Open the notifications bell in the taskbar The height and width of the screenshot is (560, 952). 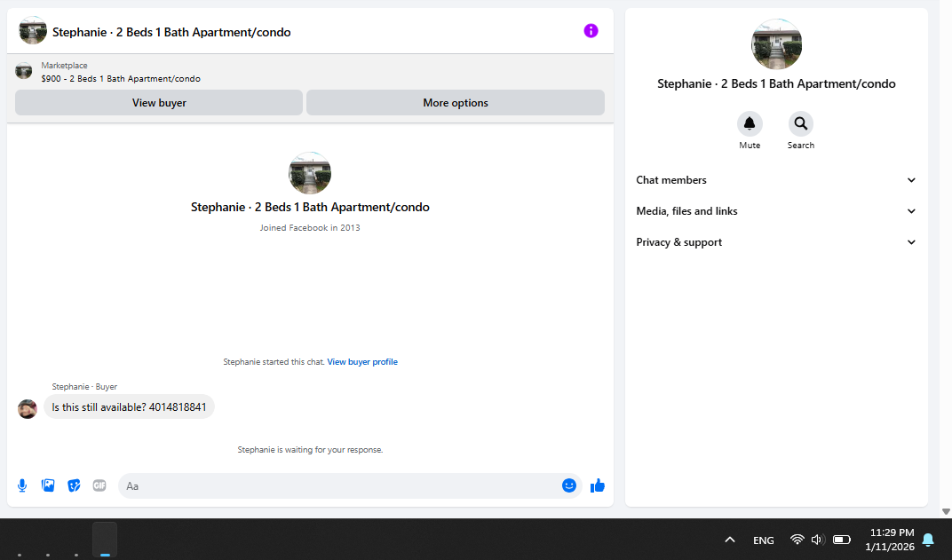(928, 540)
